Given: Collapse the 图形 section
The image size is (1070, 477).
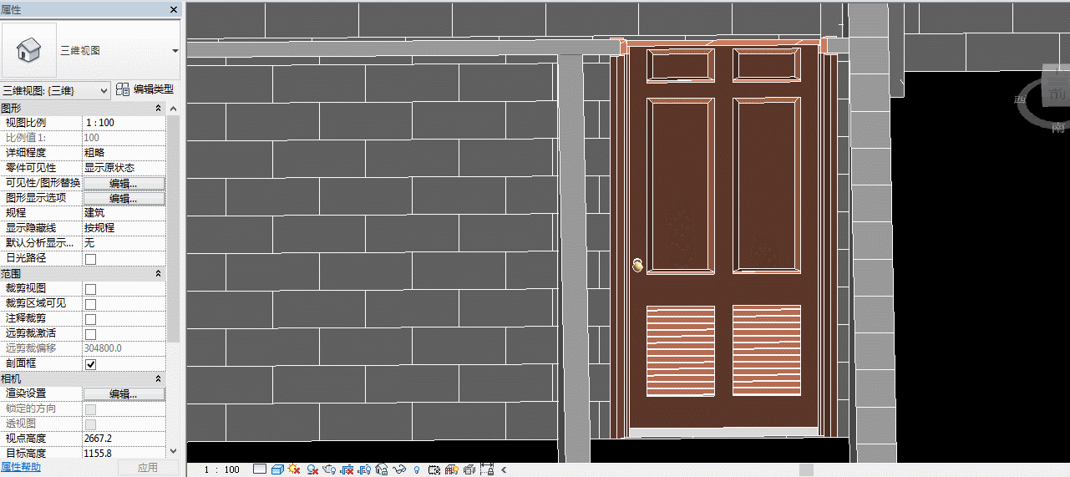Looking at the screenshot, I should click(158, 109).
